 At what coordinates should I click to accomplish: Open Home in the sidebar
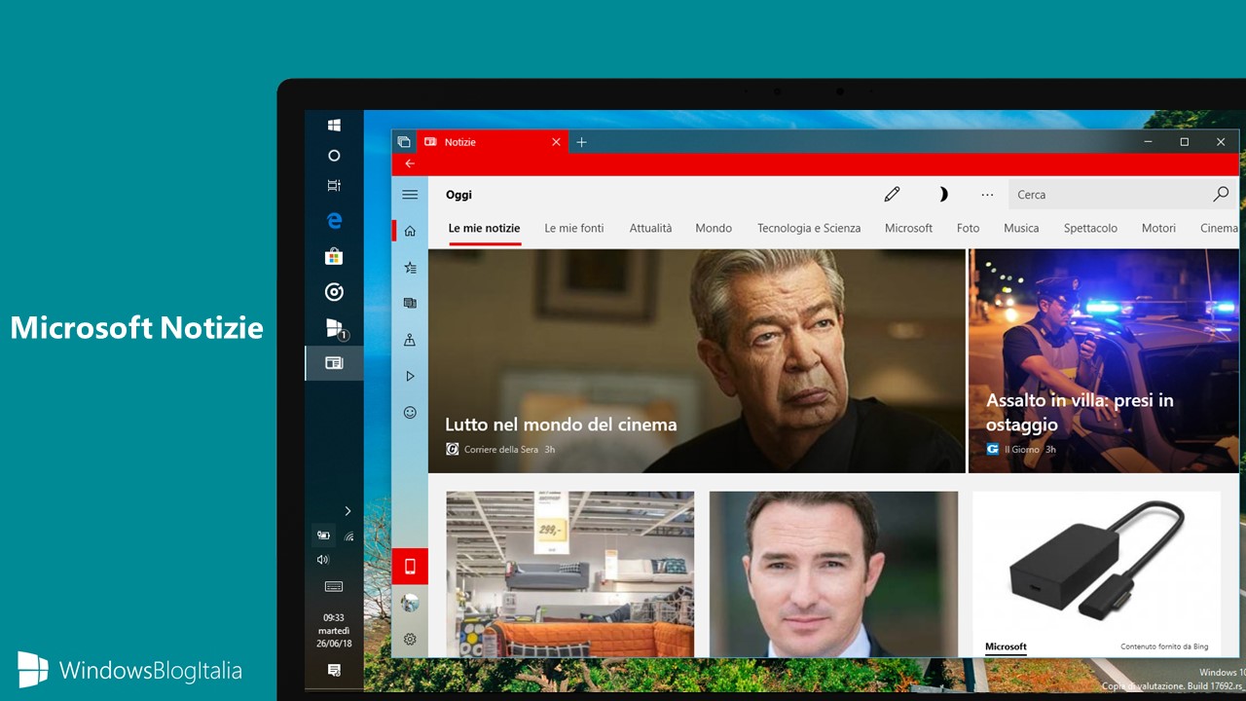click(x=410, y=231)
